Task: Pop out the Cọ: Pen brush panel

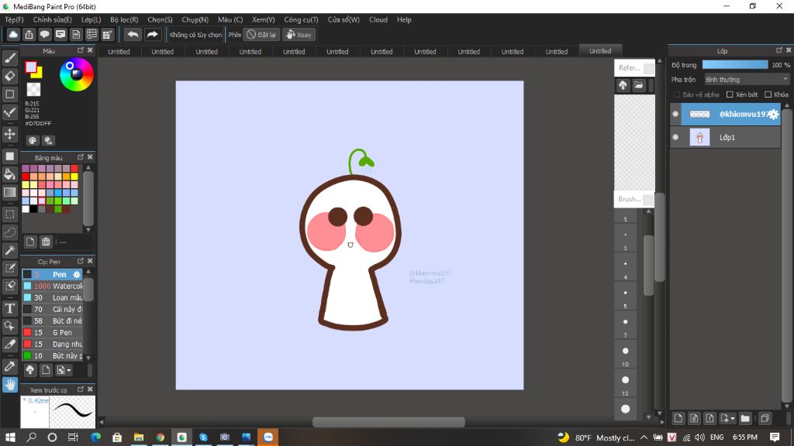Action: pos(81,261)
